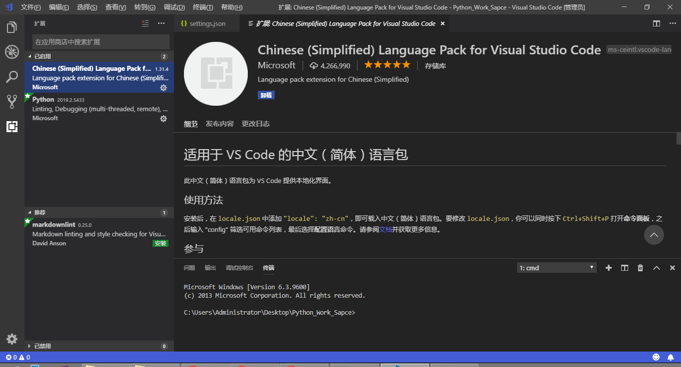
Task: Select the Python extension in list
Action: click(99, 108)
